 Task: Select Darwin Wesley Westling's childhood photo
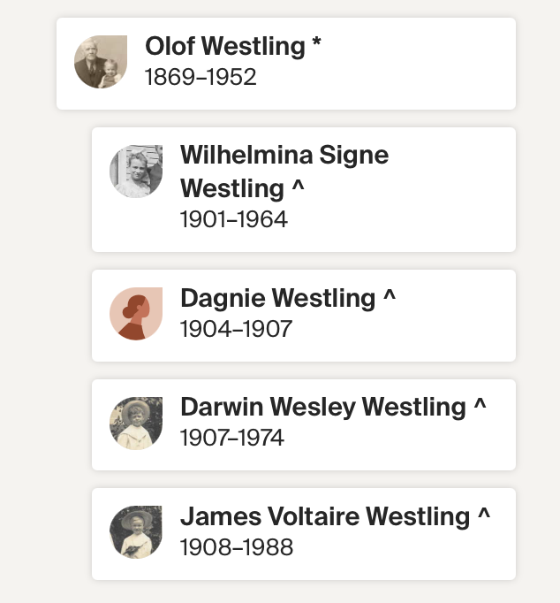(136, 424)
